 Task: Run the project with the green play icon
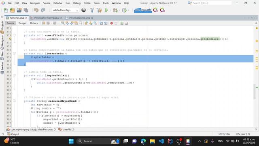(x=106, y=10)
